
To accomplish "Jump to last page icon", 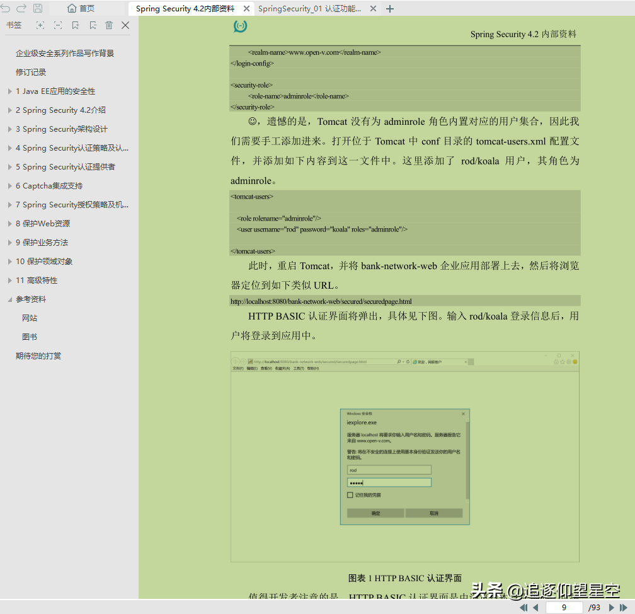I will pos(624,607).
